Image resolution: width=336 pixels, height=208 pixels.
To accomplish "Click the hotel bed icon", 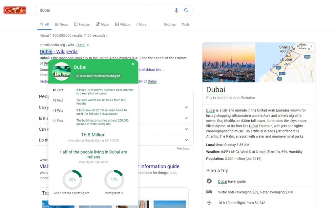I will click(209, 192).
